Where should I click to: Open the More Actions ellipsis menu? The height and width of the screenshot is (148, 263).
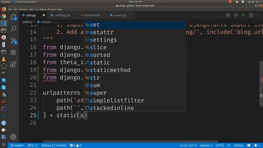[258, 15]
